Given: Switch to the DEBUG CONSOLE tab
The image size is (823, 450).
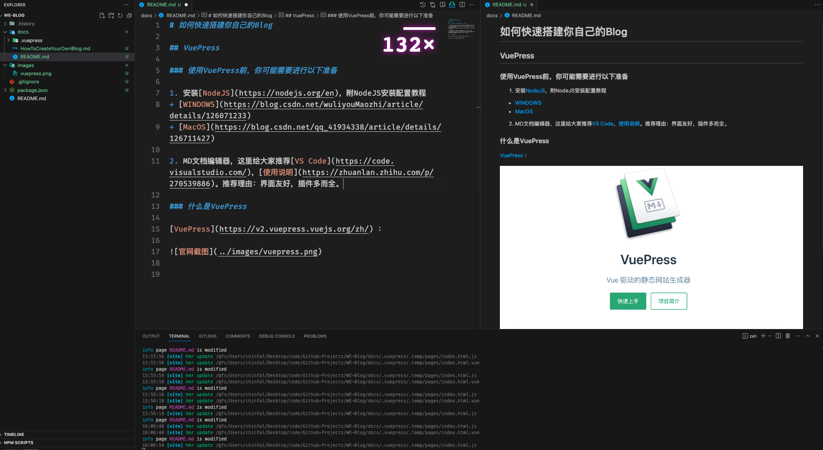Looking at the screenshot, I should [x=277, y=336].
